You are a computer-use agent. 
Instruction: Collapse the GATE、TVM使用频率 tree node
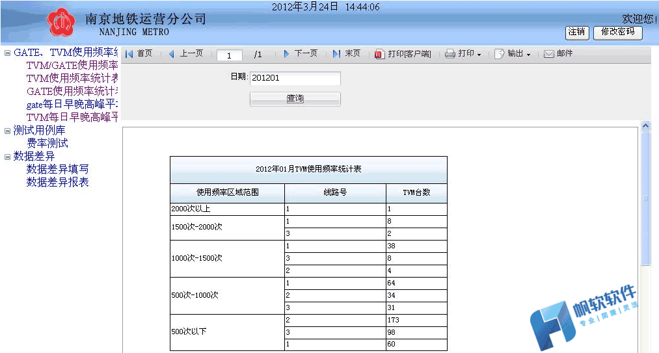point(7,53)
